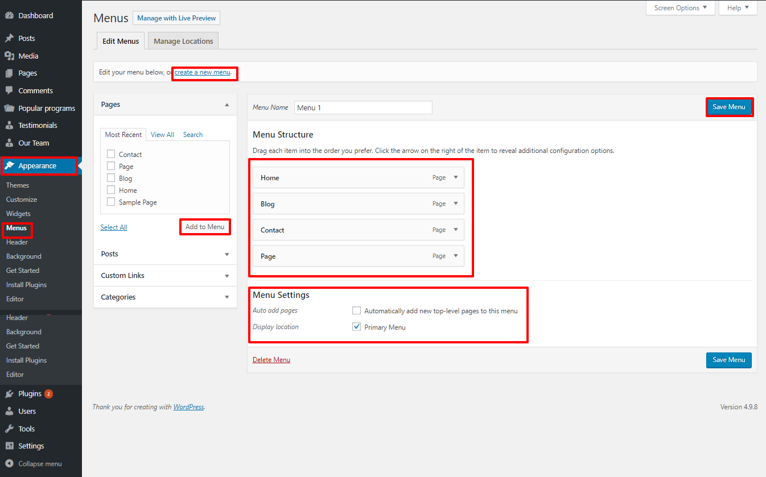The width and height of the screenshot is (766, 477).
Task: Click the Tools wrench icon
Action: 9,429
